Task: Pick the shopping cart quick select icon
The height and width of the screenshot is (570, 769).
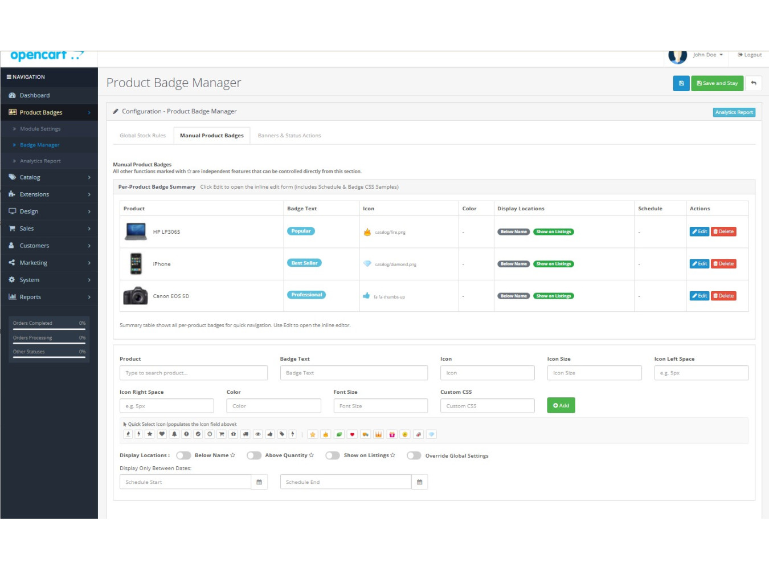Action: pyautogui.click(x=222, y=434)
